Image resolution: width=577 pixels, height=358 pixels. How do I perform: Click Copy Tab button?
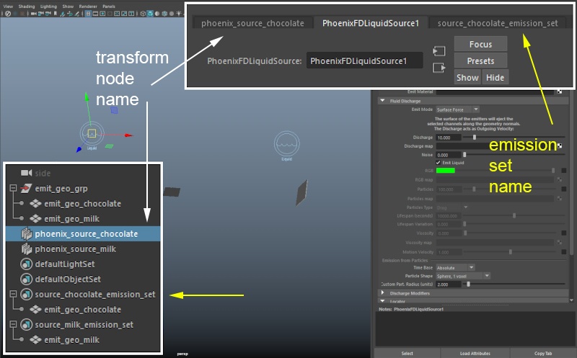click(x=543, y=353)
